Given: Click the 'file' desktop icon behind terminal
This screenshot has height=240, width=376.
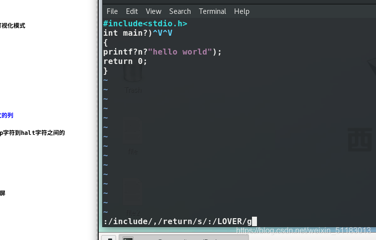Looking at the screenshot, I should 132,137.
